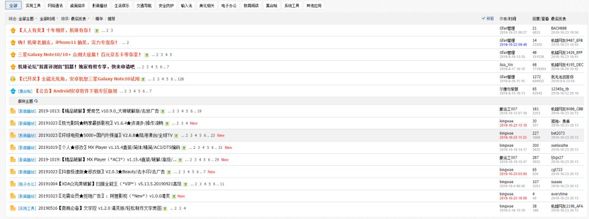Click the pinned arrow icon of 人人有奖 thread
Image resolution: width=589 pixels, height=219 pixels.
(13, 30)
